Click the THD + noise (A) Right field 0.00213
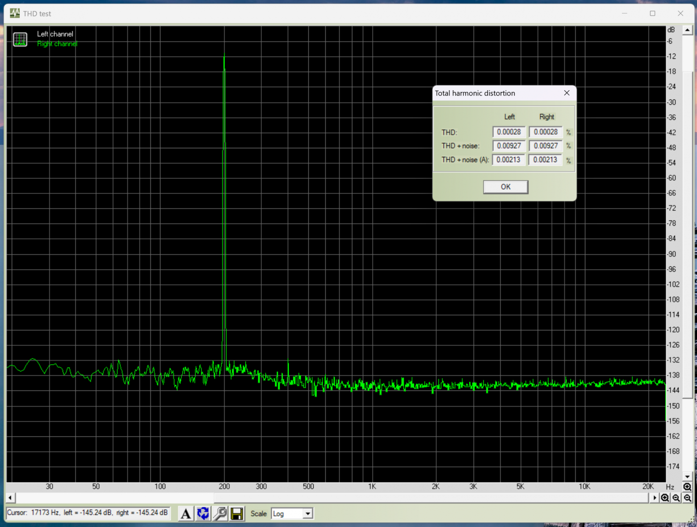This screenshot has width=697, height=527. click(x=545, y=159)
